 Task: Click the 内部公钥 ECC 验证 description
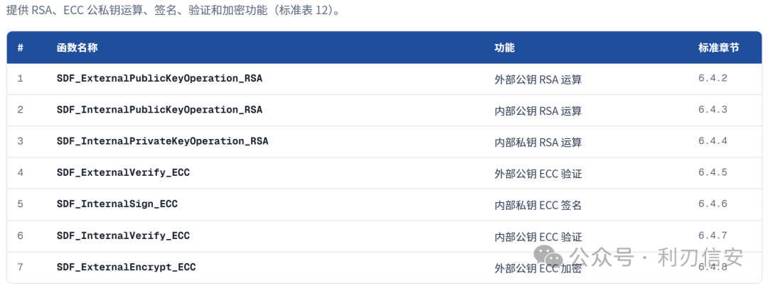click(538, 237)
